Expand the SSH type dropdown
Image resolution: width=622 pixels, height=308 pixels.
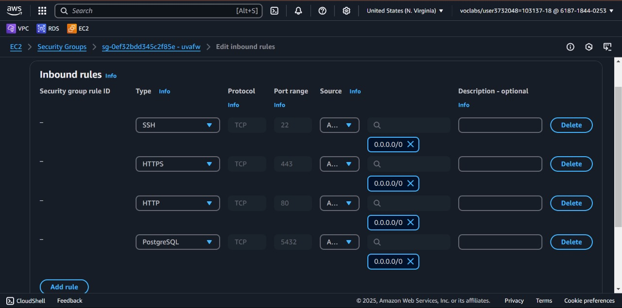tap(177, 125)
